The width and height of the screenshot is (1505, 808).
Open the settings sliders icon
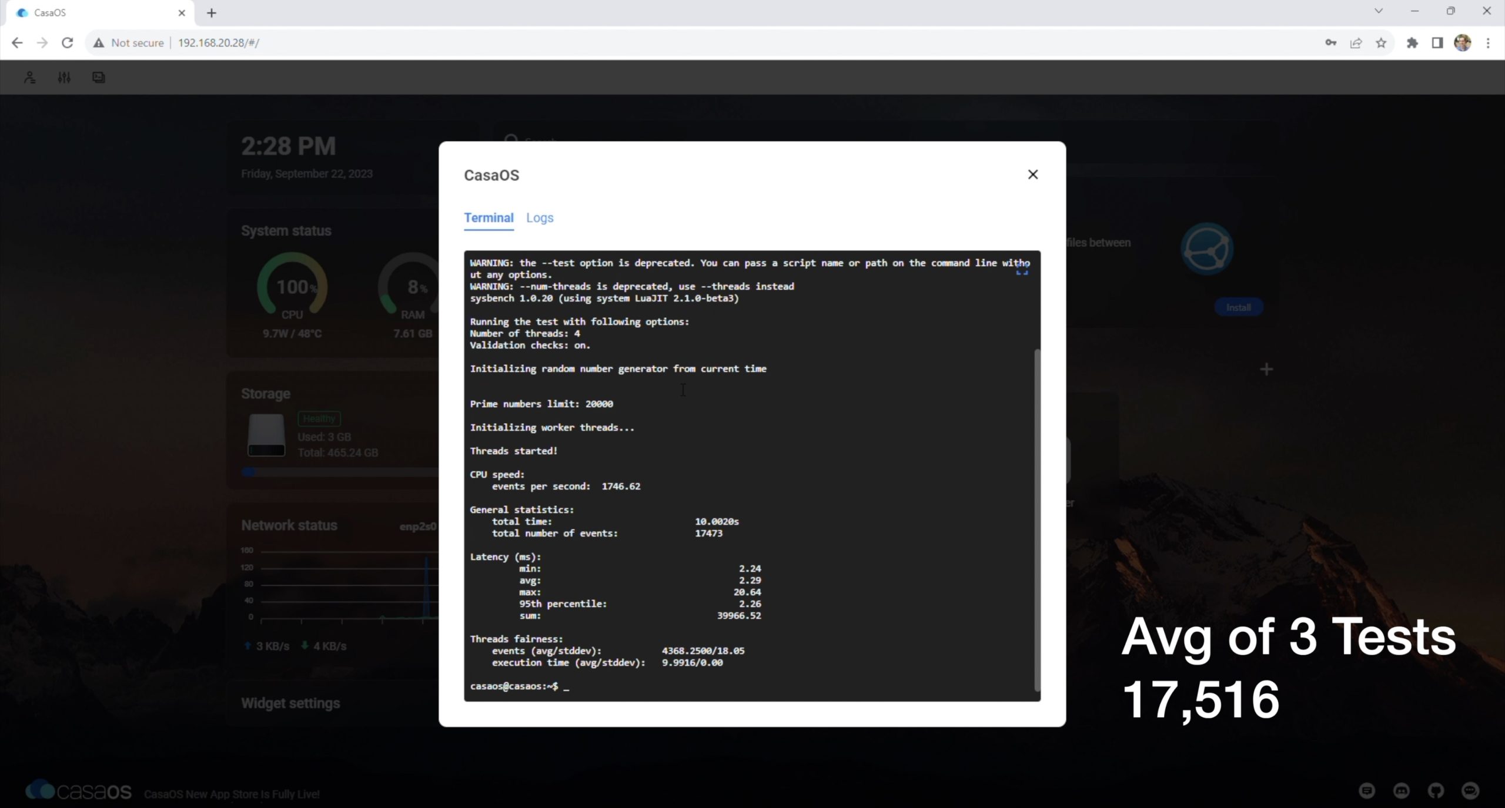pyautogui.click(x=64, y=77)
